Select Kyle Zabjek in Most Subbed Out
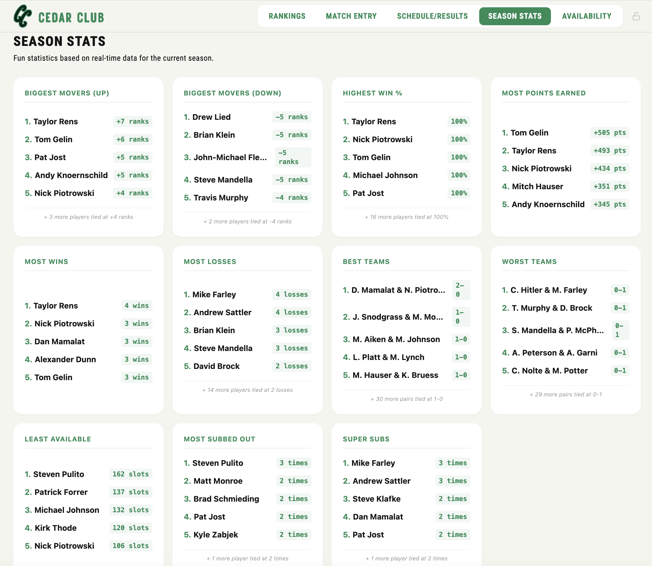This screenshot has height=566, width=652. pyautogui.click(x=216, y=535)
